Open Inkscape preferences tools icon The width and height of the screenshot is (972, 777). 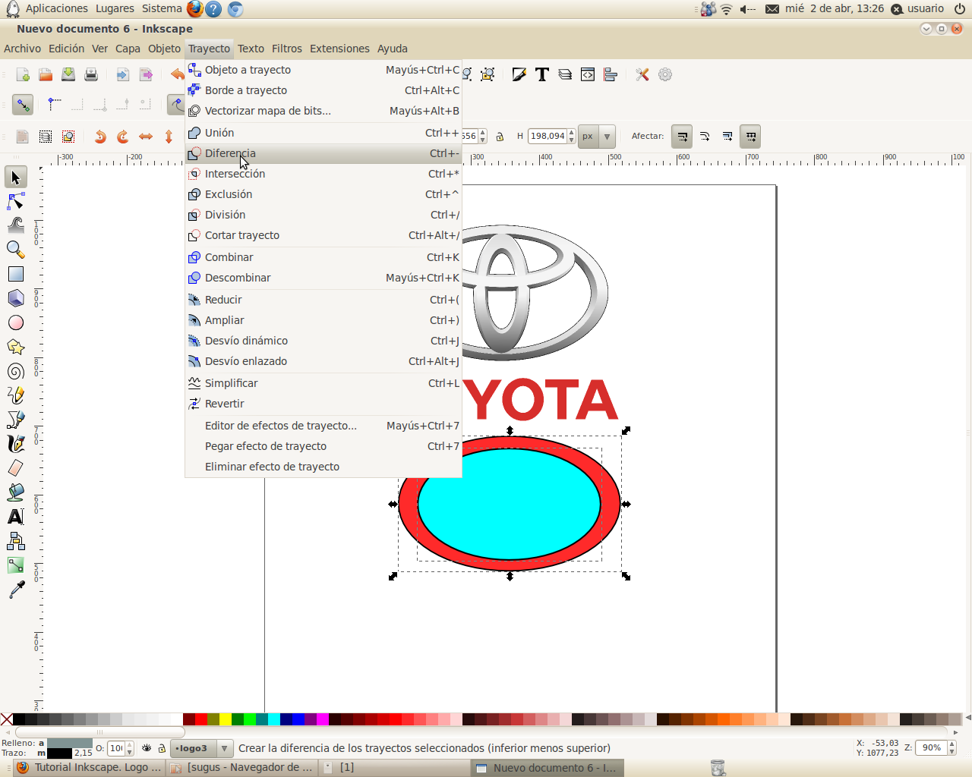point(642,74)
